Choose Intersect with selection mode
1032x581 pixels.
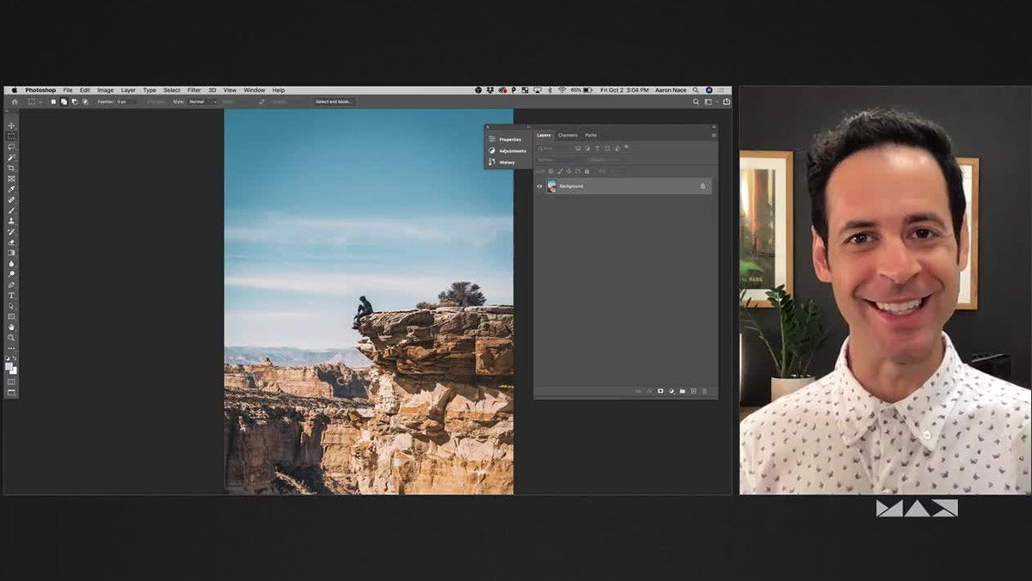[85, 101]
